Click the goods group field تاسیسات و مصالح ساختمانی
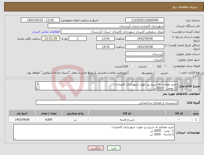Image resolution: width=204 pixels, height=155 pixels. coord(107,102)
